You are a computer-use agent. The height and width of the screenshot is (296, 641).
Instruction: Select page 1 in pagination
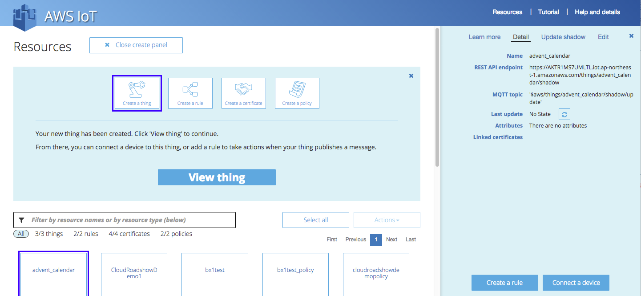(x=376, y=240)
